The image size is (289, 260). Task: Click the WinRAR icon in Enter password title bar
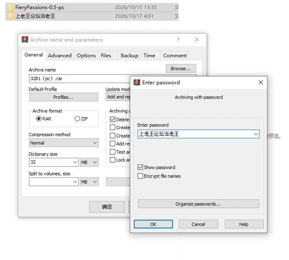tap(137, 82)
